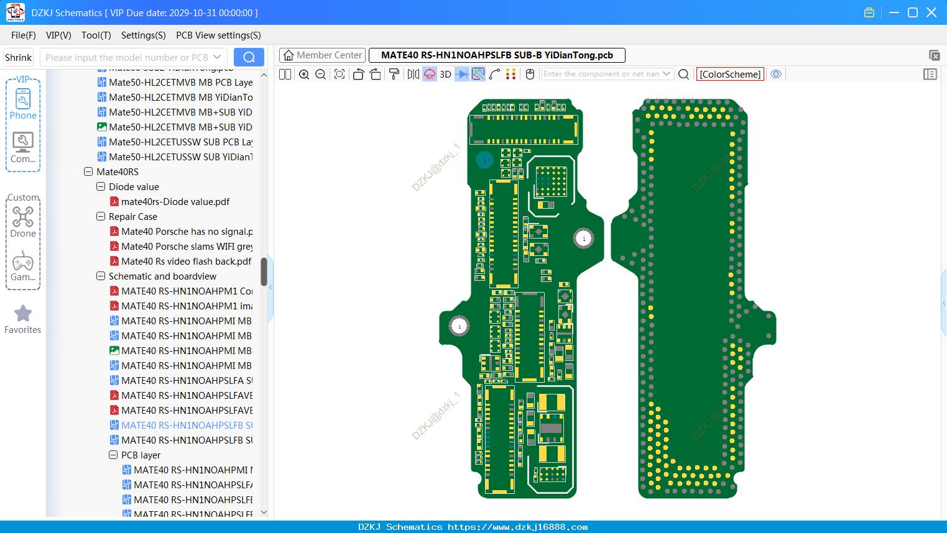Focus the model number search field

tap(126, 57)
